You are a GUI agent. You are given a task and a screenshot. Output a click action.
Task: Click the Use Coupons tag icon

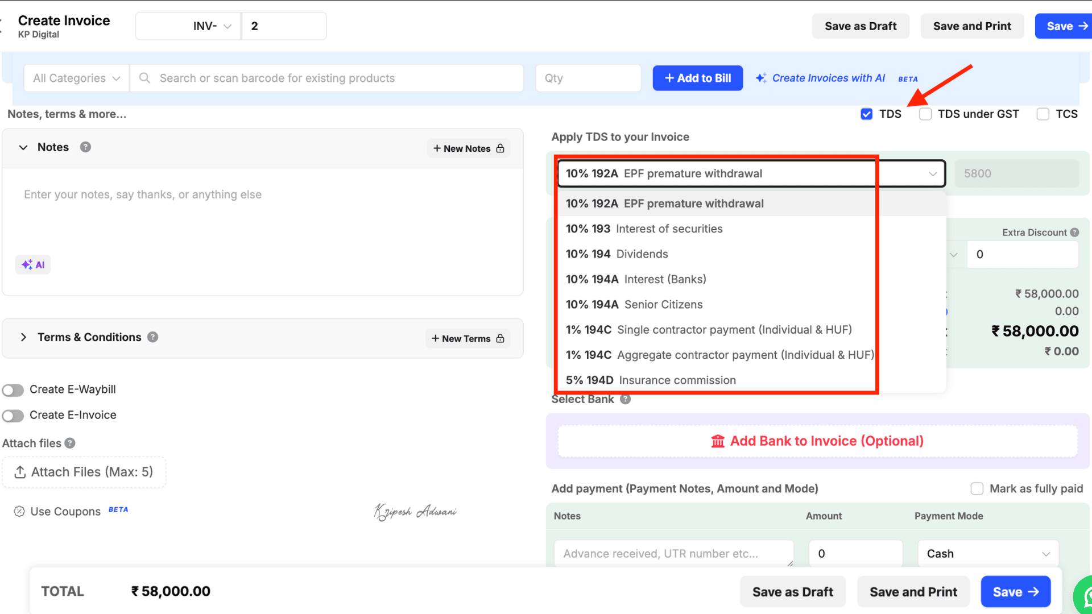(19, 511)
